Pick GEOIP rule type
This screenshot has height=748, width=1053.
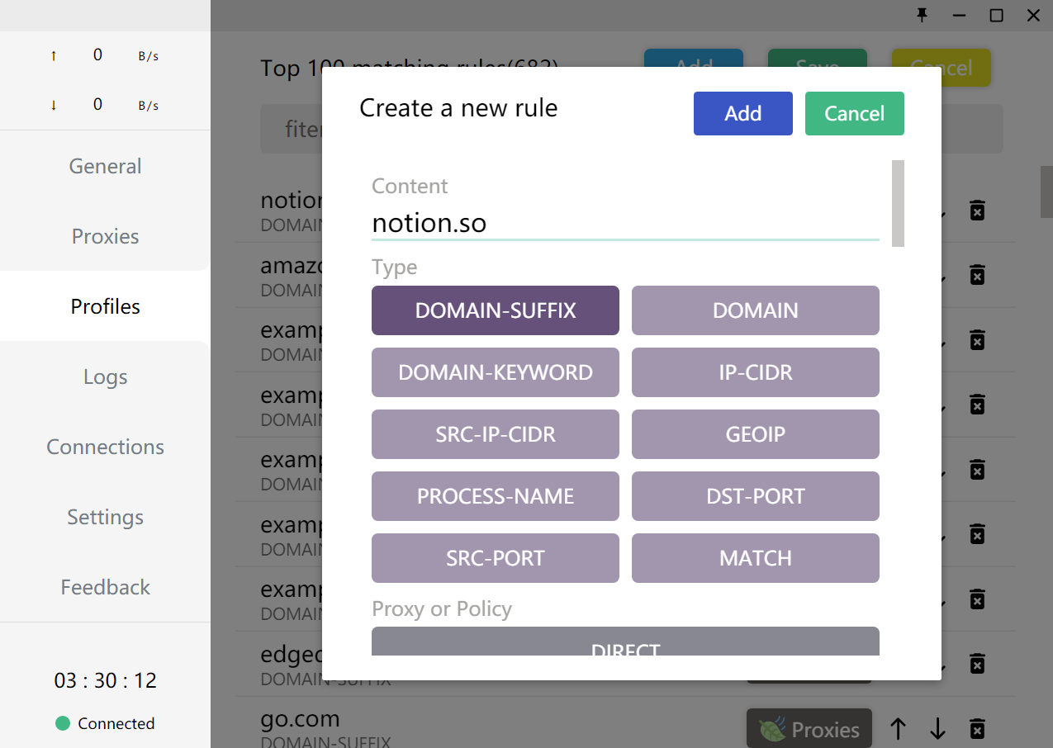(x=756, y=434)
